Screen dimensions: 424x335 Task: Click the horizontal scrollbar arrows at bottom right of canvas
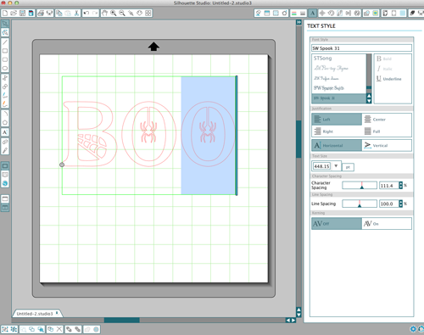tap(291, 320)
